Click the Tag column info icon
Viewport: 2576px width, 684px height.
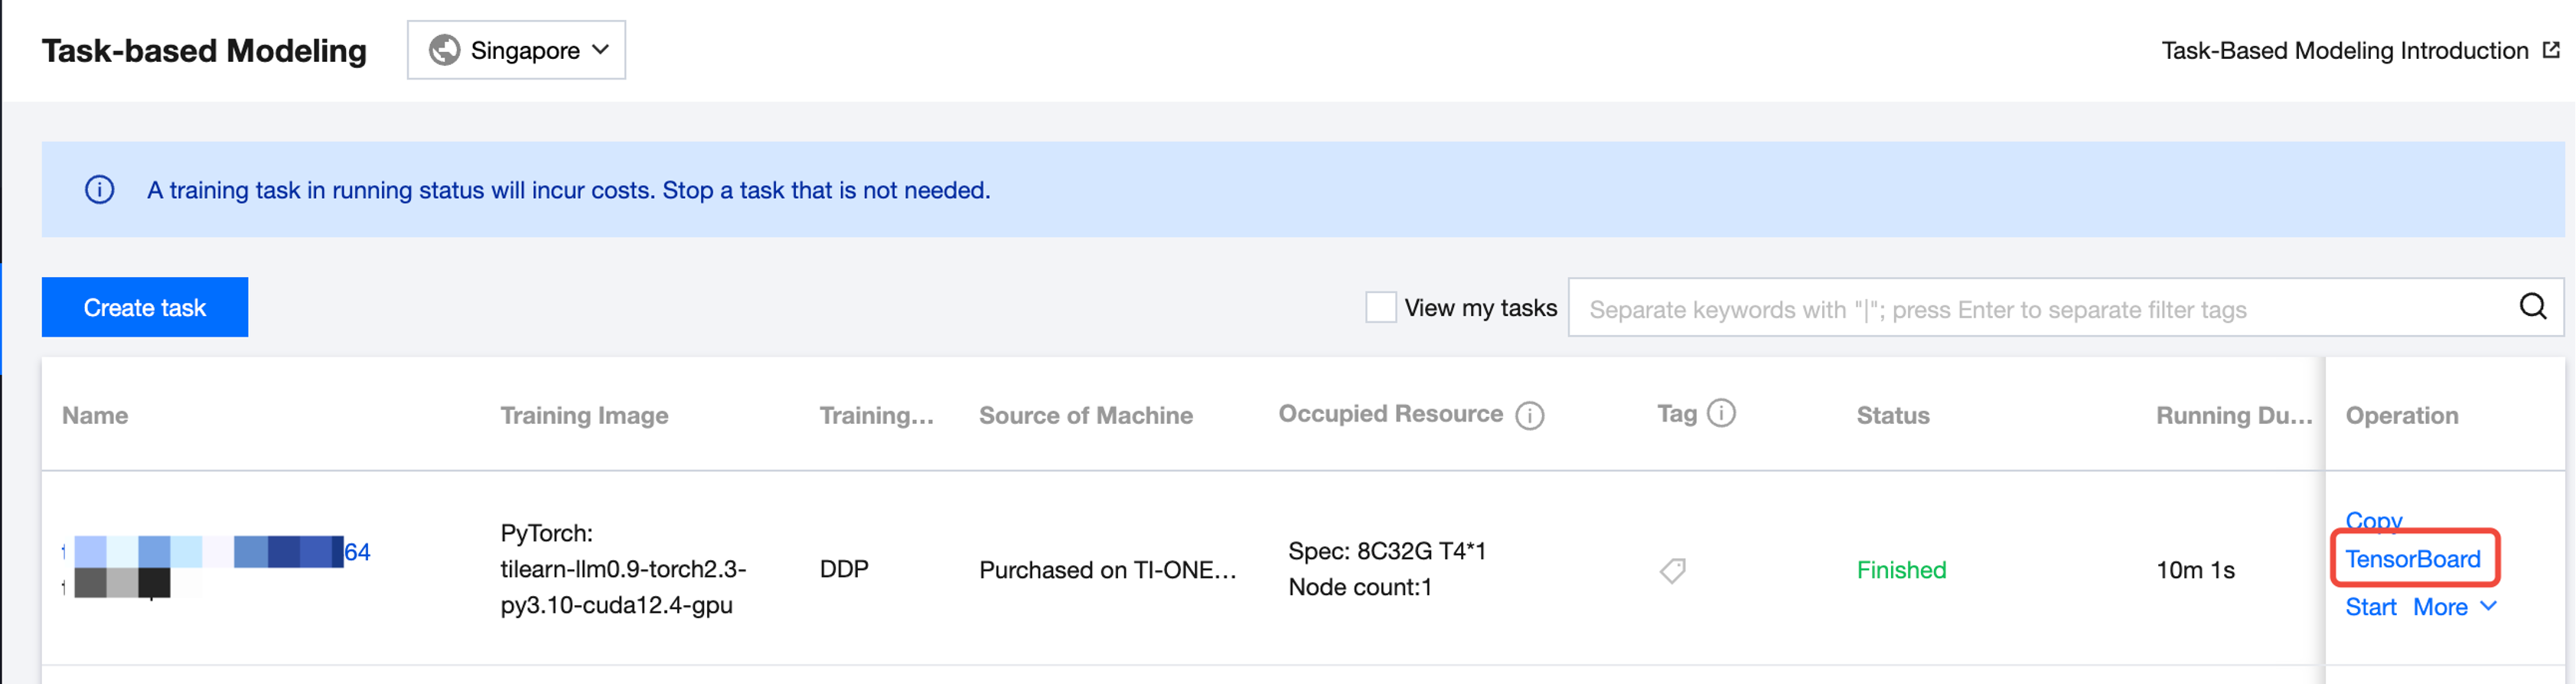[1720, 413]
